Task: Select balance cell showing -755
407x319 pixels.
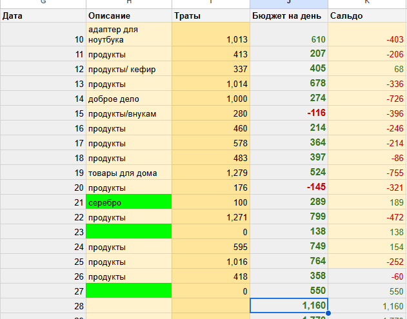Action: (x=367, y=172)
